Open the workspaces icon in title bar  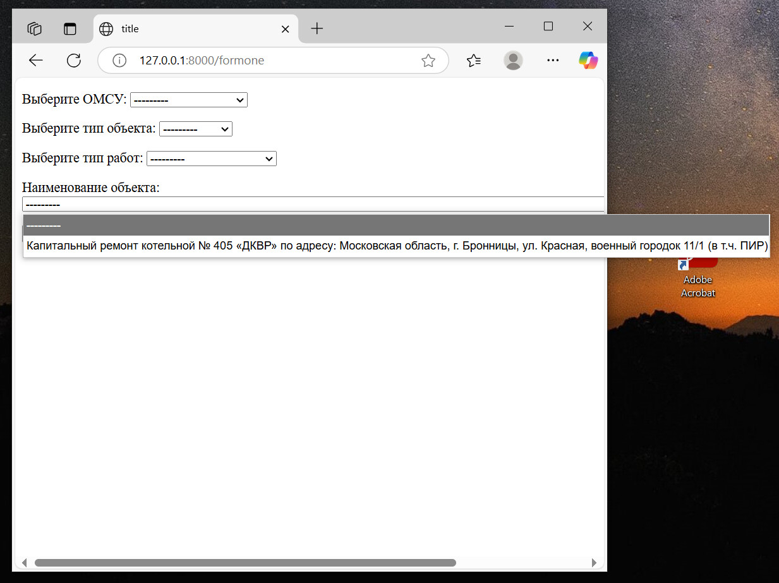(x=35, y=29)
